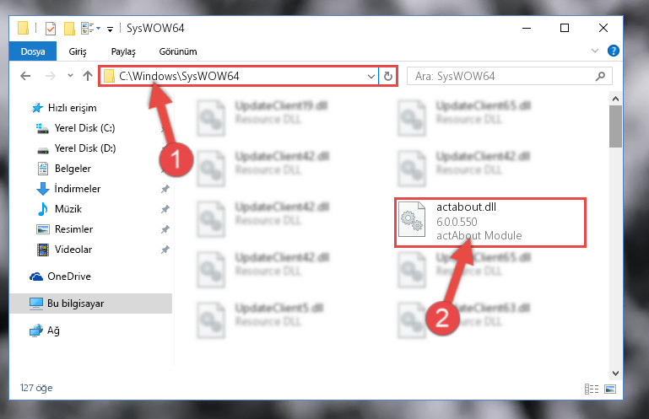Click the new folder quick access icon
The width and height of the screenshot is (649, 419).
[x=69, y=29]
